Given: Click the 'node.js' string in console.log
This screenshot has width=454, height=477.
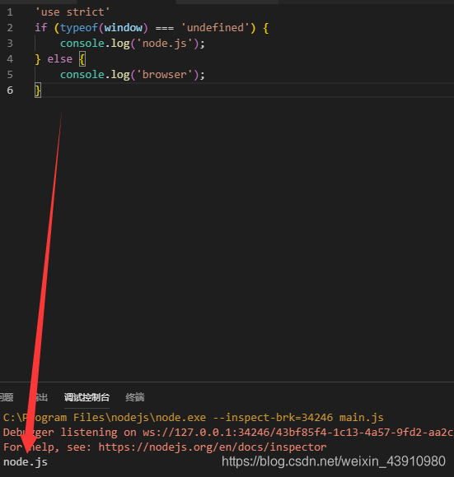Looking at the screenshot, I should [x=164, y=44].
